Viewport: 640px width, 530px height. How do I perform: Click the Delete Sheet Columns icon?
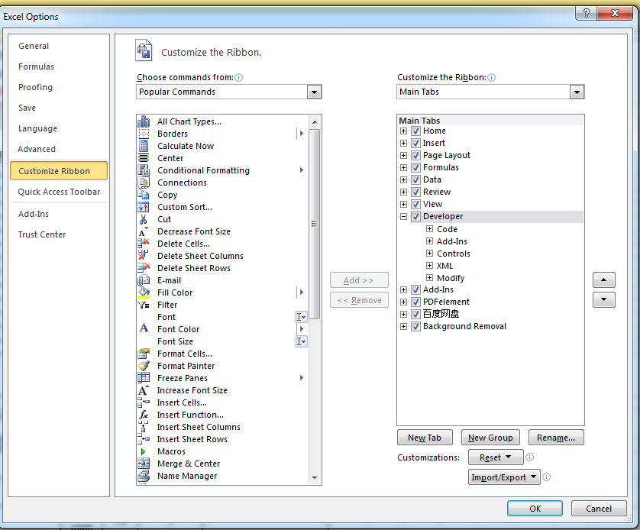(144, 256)
